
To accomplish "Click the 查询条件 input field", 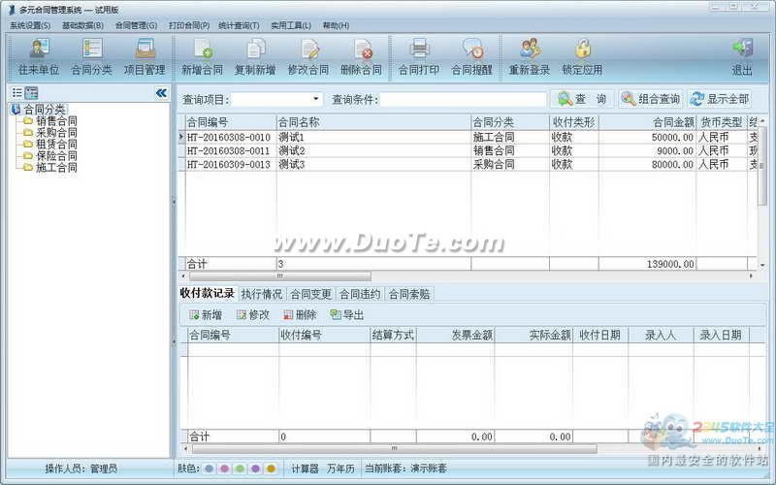I will [464, 100].
